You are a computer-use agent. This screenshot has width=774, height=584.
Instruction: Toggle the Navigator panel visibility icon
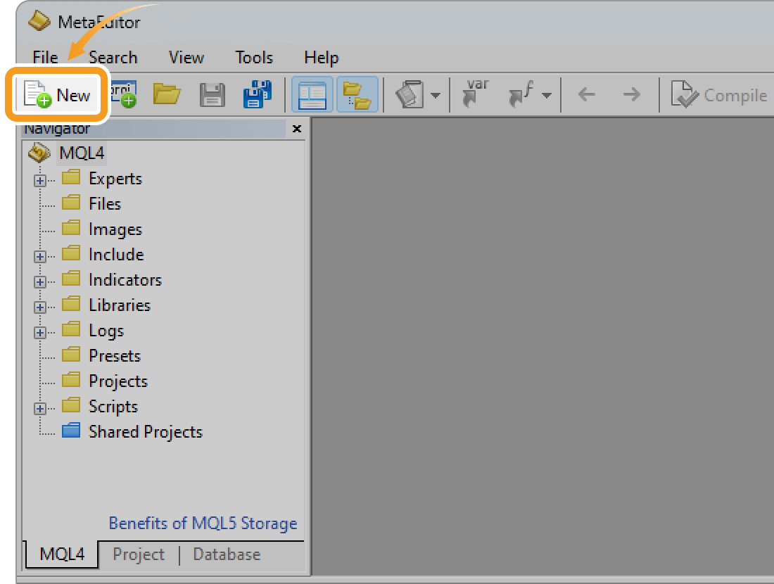(x=312, y=94)
